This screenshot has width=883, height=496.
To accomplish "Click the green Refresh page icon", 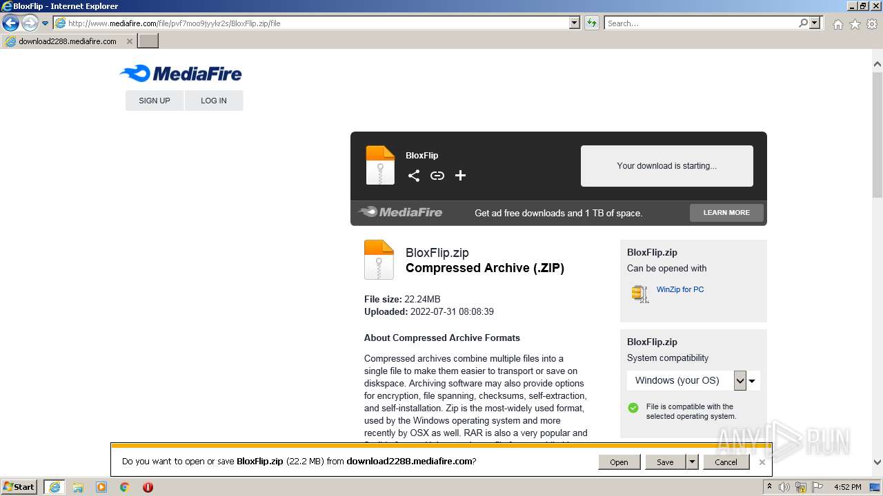I will click(592, 23).
